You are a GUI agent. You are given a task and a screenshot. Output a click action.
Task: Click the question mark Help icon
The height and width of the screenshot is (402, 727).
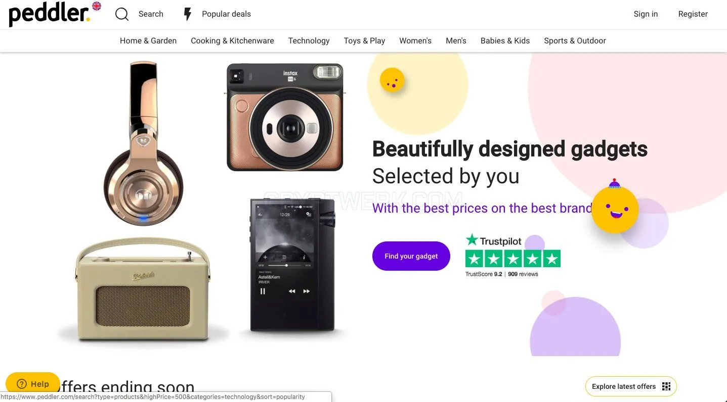point(21,384)
